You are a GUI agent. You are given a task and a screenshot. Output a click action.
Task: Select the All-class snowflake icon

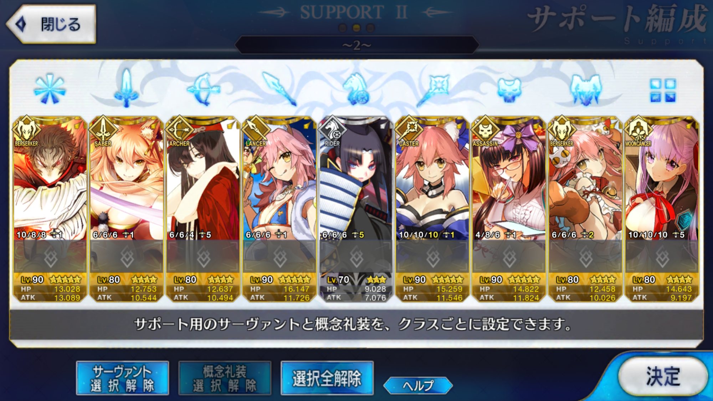click(50, 89)
